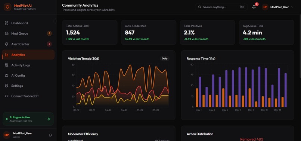Image resolution: width=301 pixels, height=141 pixels.
Task: Open the Dashboard menu item
Action: tap(28, 23)
